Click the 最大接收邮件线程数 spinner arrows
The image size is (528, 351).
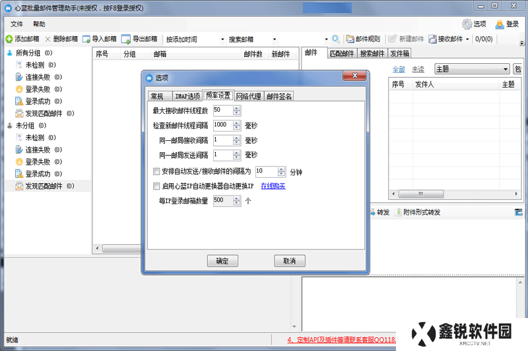(237, 110)
